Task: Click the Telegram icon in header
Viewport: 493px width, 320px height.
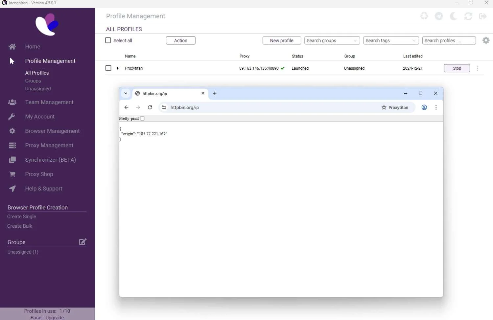Action: (x=439, y=16)
